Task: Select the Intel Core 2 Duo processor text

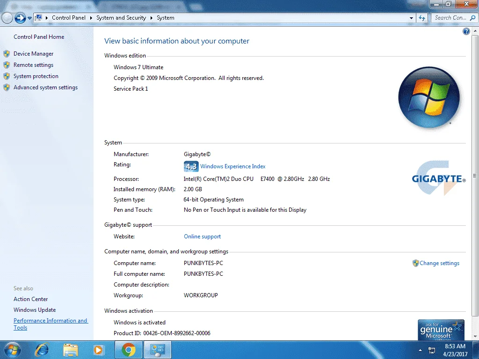Action: click(257, 179)
